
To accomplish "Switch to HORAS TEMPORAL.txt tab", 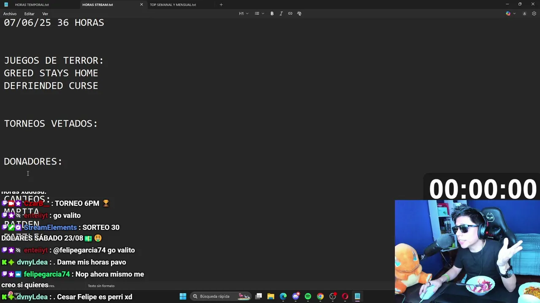I will [x=32, y=5].
